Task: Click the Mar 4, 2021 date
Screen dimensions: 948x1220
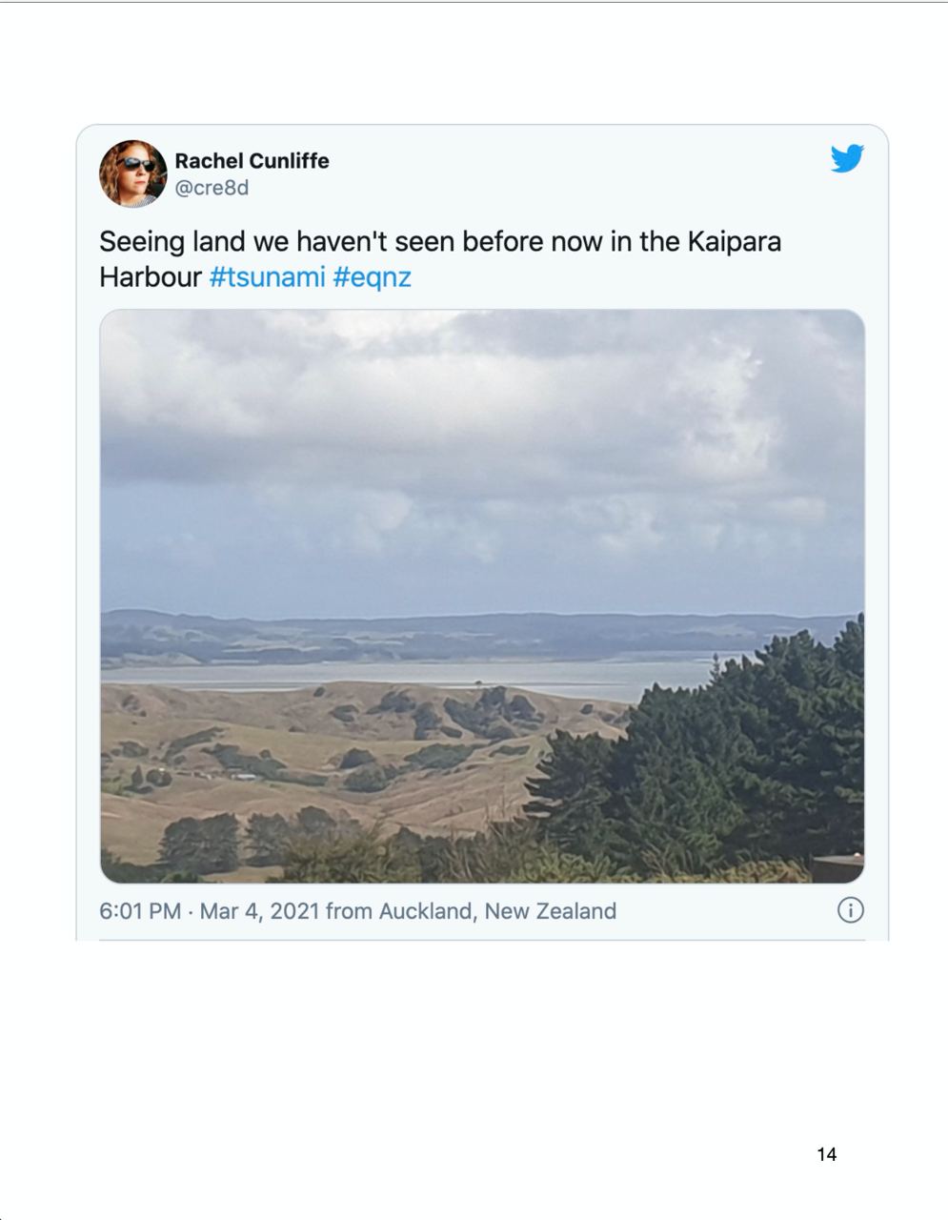Action: (x=259, y=911)
